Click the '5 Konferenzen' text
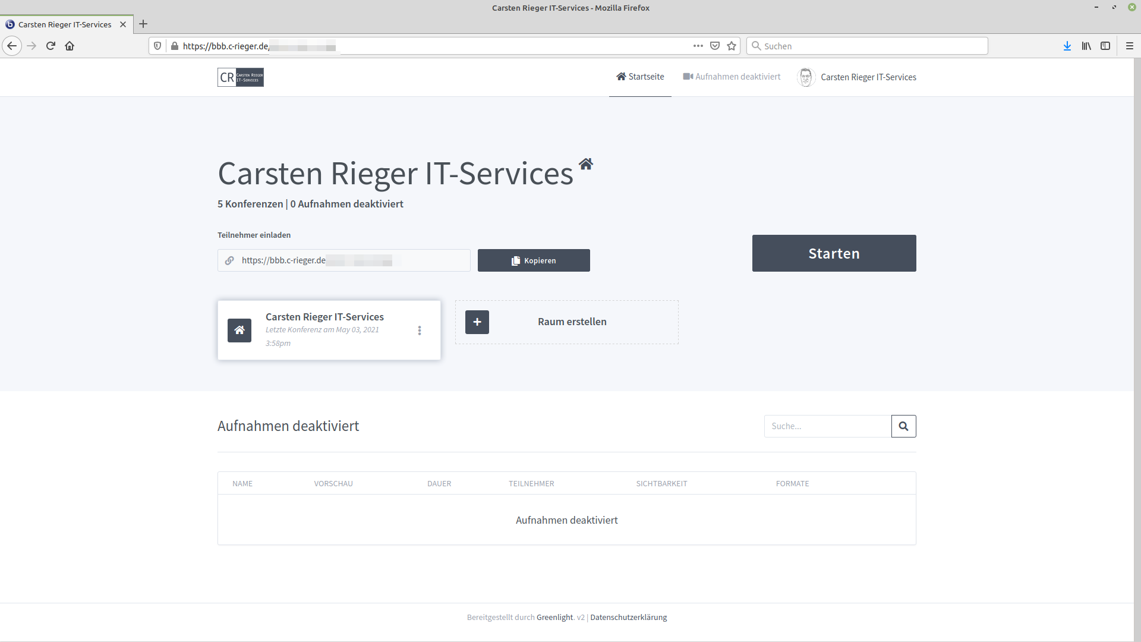The width and height of the screenshot is (1141, 642). (250, 204)
